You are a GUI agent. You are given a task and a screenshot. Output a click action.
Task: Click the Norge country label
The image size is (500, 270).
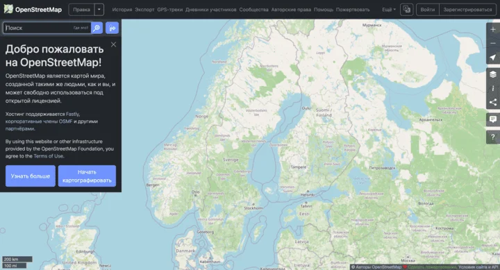(x=202, y=117)
